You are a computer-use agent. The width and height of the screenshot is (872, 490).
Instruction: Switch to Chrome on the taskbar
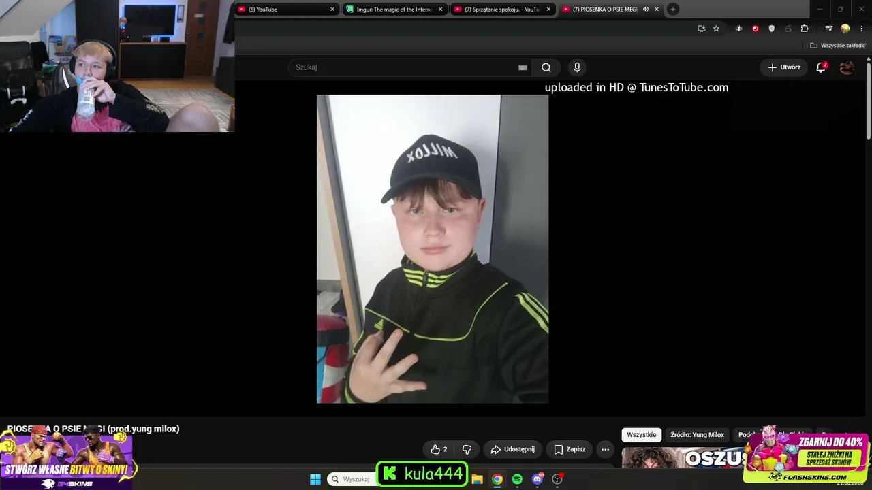point(497,479)
